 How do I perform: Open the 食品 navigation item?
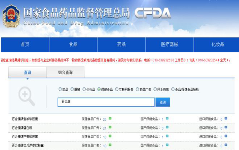click(x=73, y=45)
